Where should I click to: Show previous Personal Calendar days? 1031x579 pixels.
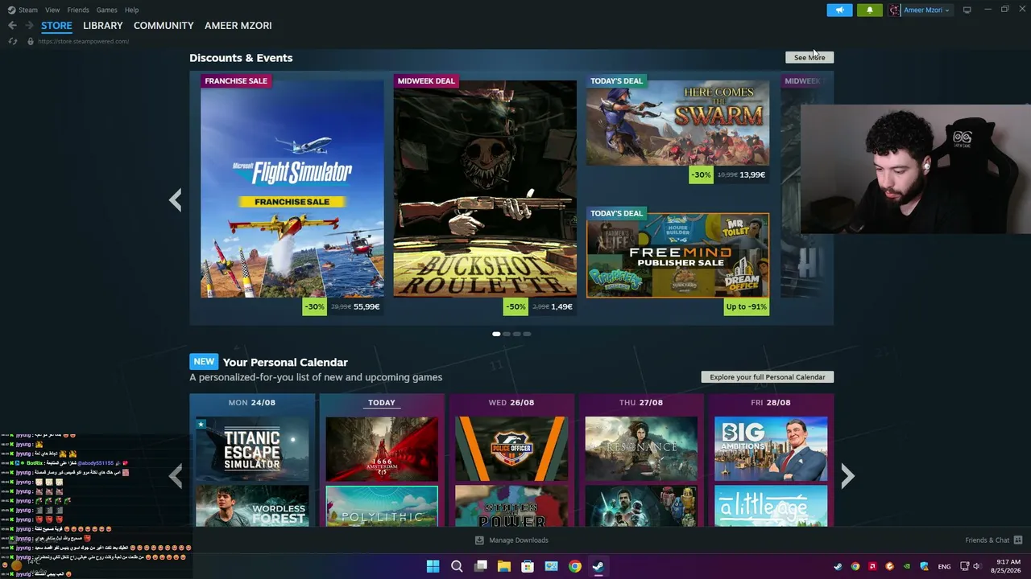pyautogui.click(x=176, y=476)
